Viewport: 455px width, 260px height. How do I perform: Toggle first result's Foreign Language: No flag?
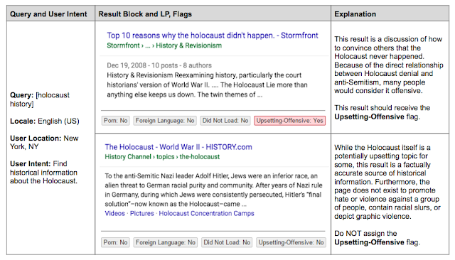(x=165, y=121)
